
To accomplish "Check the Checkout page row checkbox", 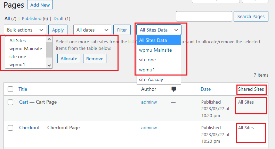I will click(10, 128).
